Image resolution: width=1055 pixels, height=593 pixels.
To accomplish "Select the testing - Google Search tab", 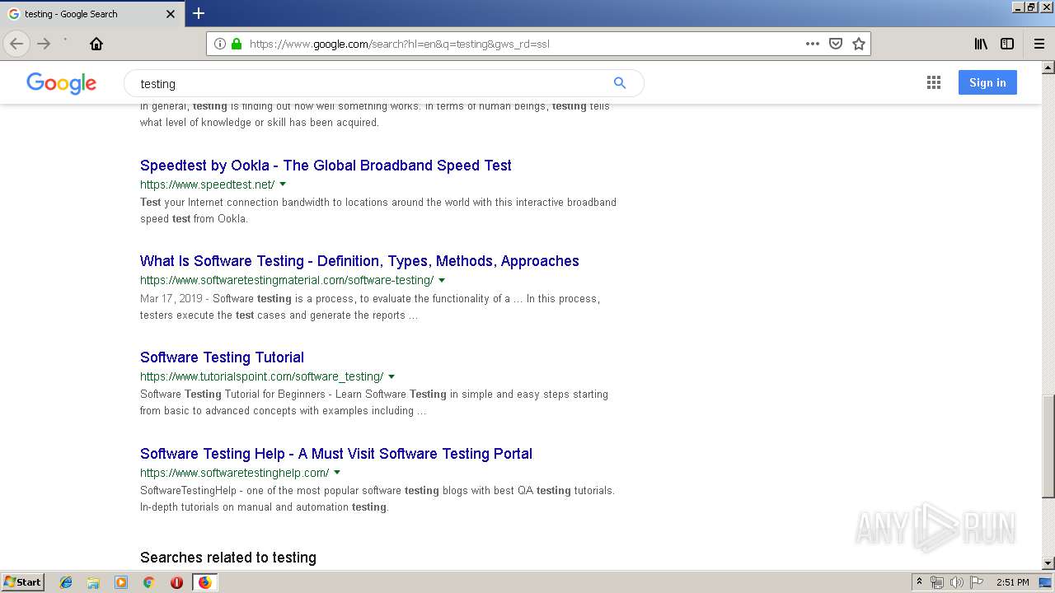I will pos(91,14).
